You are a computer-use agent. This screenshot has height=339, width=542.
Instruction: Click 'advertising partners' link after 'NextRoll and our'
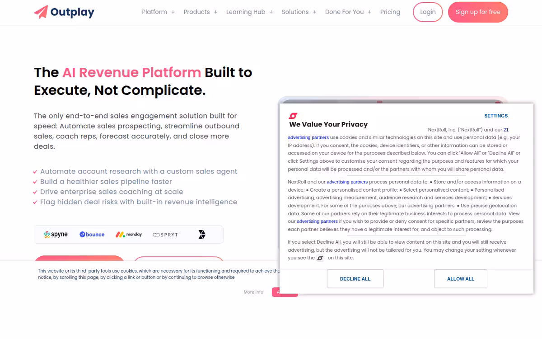click(x=347, y=182)
